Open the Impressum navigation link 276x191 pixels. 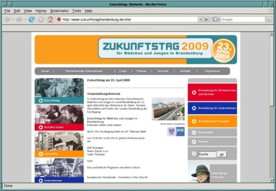[x=212, y=71]
